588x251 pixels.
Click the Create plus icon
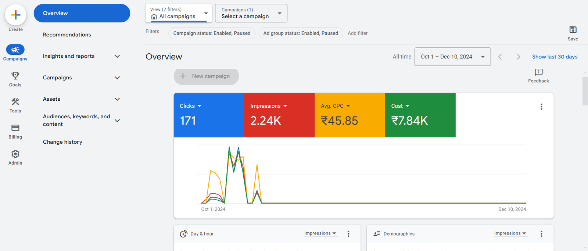pyautogui.click(x=15, y=15)
